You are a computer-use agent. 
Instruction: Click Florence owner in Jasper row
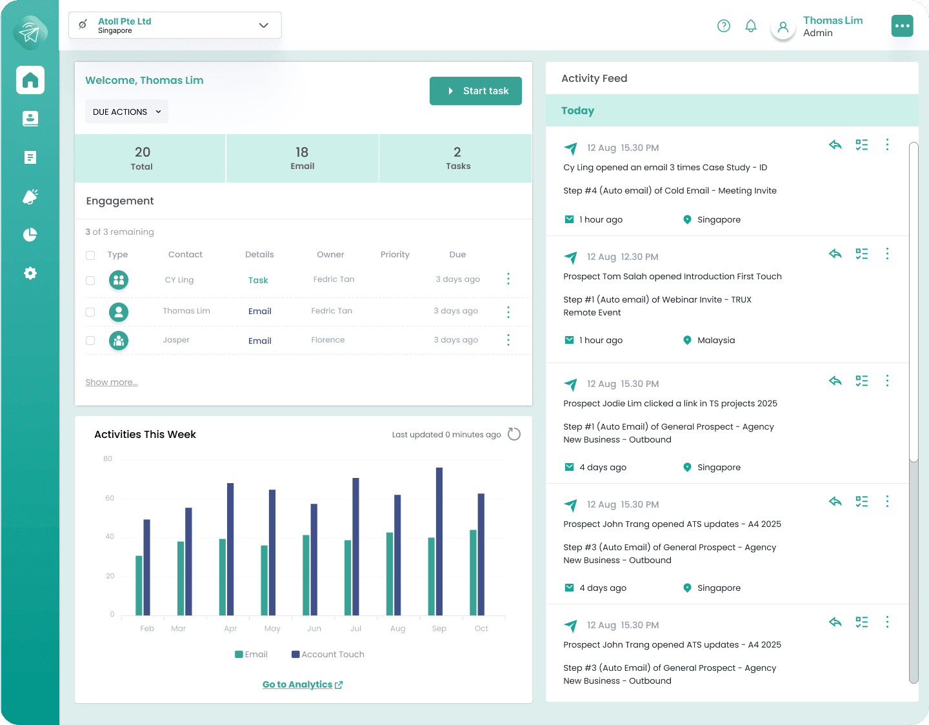[x=328, y=340]
